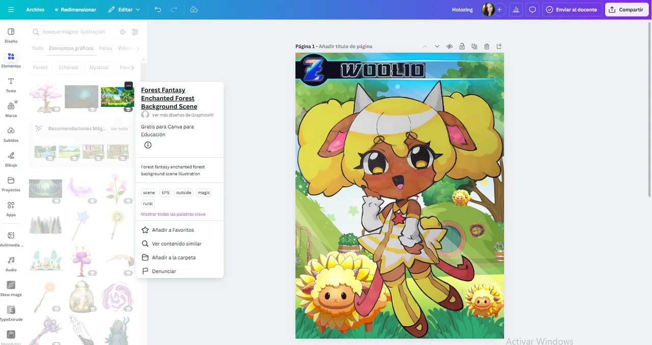Open the Dibujo sidebar panel
The width and height of the screenshot is (652, 345).
(11, 159)
